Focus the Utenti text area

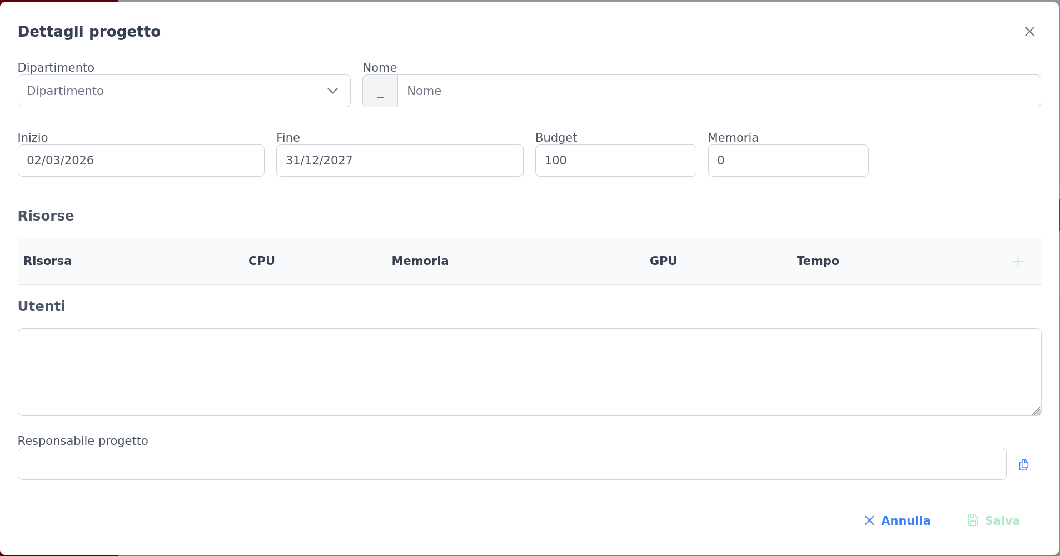(529, 372)
